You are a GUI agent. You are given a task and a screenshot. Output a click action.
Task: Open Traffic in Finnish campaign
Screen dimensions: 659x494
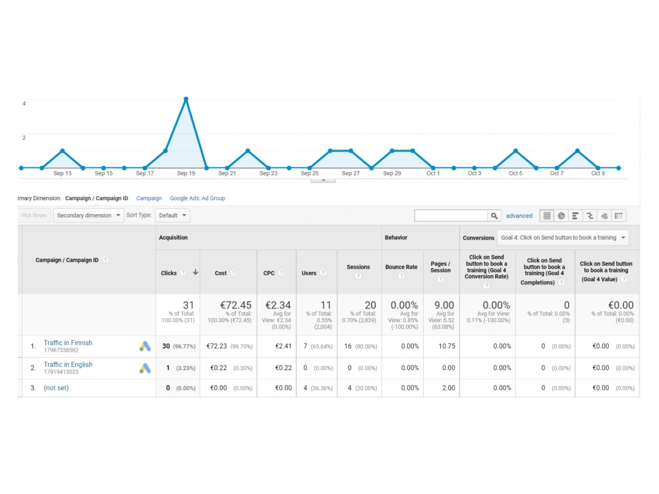point(68,343)
